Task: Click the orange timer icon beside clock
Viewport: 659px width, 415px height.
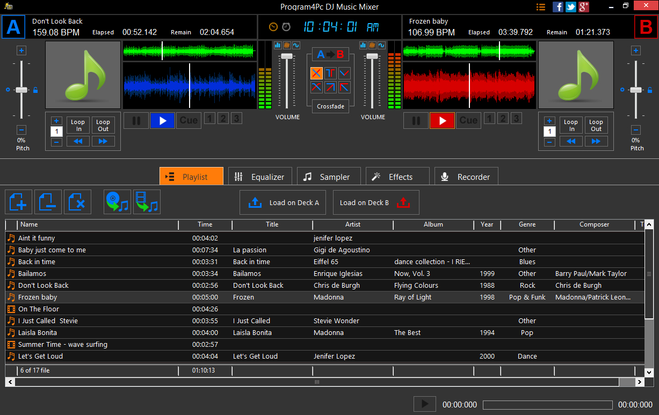Action: (273, 27)
